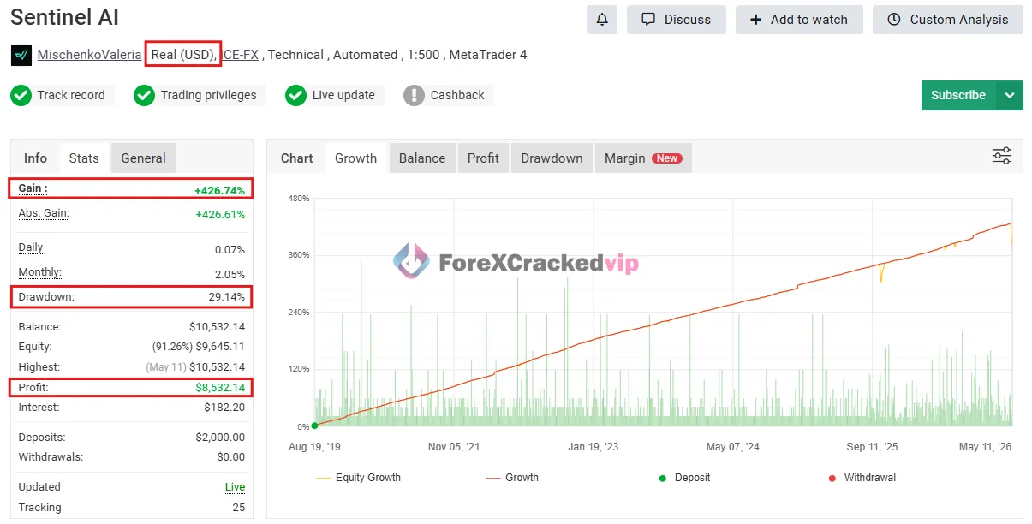Open the Margin tab
Screen dimensions: 1032x524
click(642, 158)
